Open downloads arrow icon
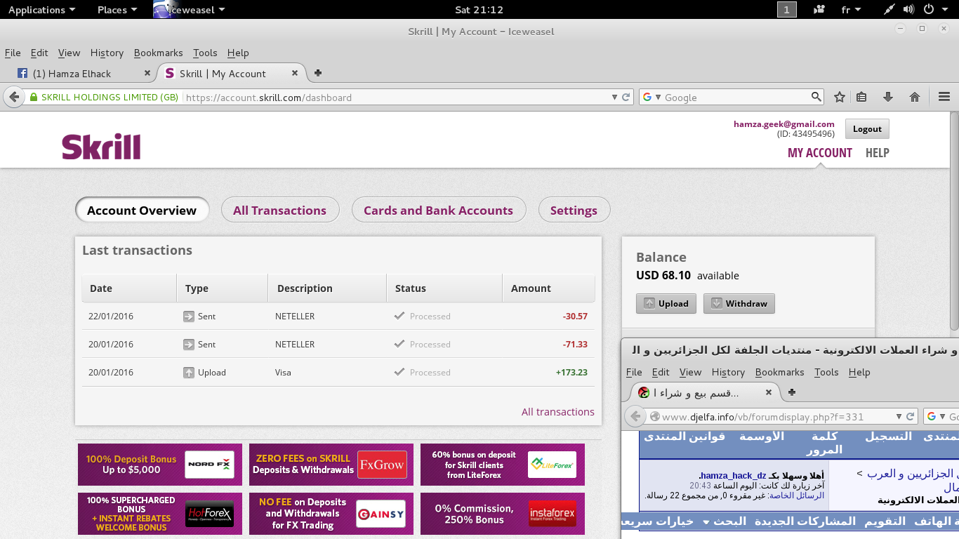Screen dimensions: 959x539 click(887, 98)
